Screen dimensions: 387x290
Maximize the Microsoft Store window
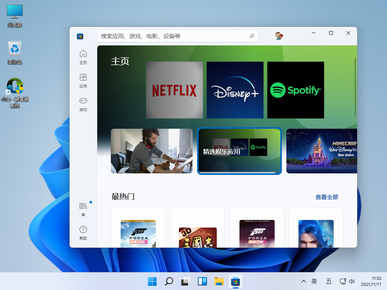pyautogui.click(x=331, y=33)
